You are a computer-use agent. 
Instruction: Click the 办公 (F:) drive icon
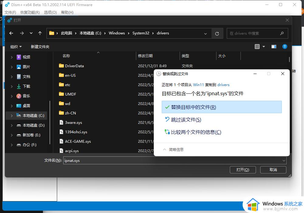[x=19, y=145]
